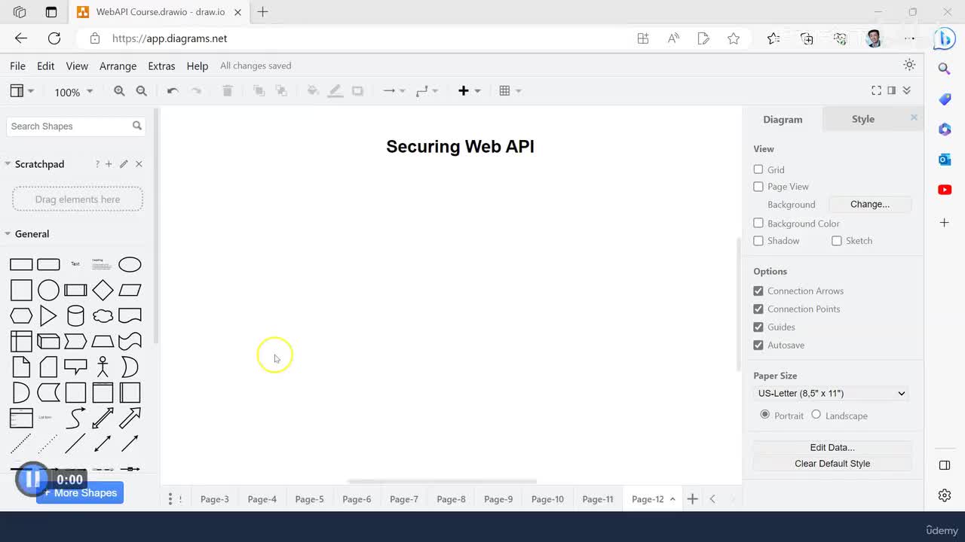This screenshot has width=965, height=542.
Task: Enable the Grid checkbox
Action: point(758,169)
